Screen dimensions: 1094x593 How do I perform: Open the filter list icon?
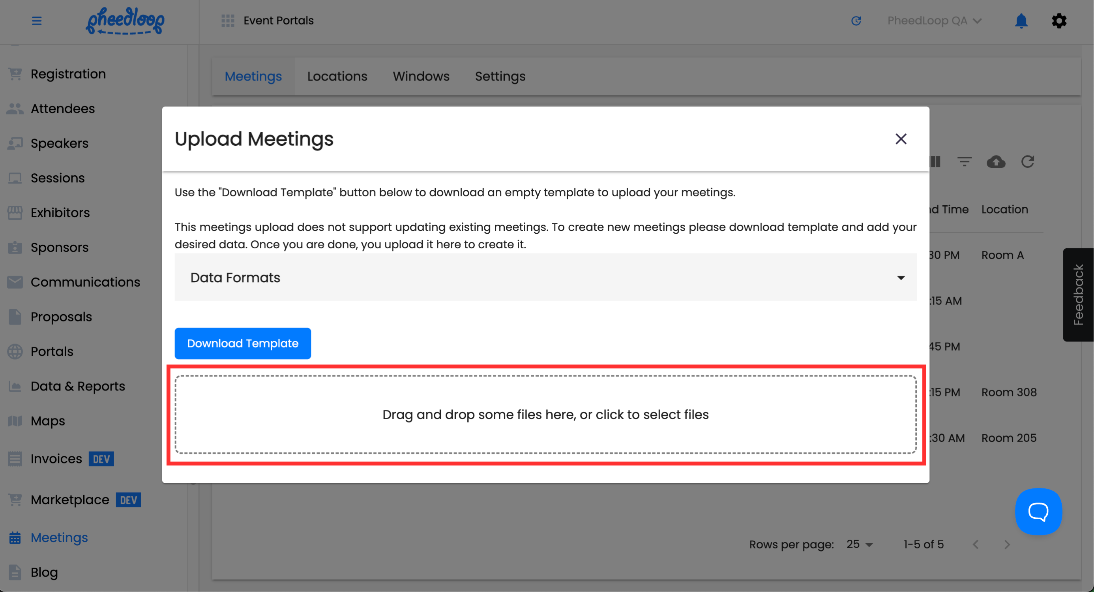click(964, 162)
